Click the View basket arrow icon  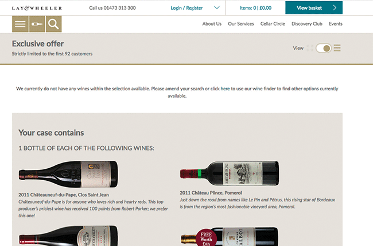[x=335, y=8]
